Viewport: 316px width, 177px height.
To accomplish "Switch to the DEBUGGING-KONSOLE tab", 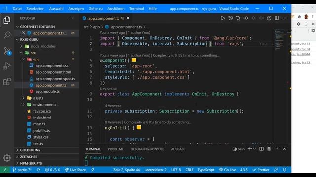I will (147, 149).
